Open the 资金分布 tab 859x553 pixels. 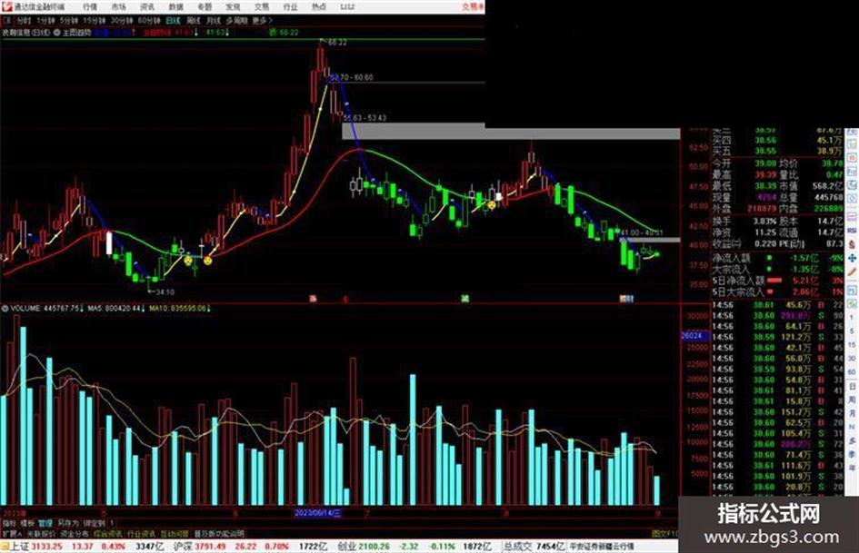pyautogui.click(x=74, y=533)
